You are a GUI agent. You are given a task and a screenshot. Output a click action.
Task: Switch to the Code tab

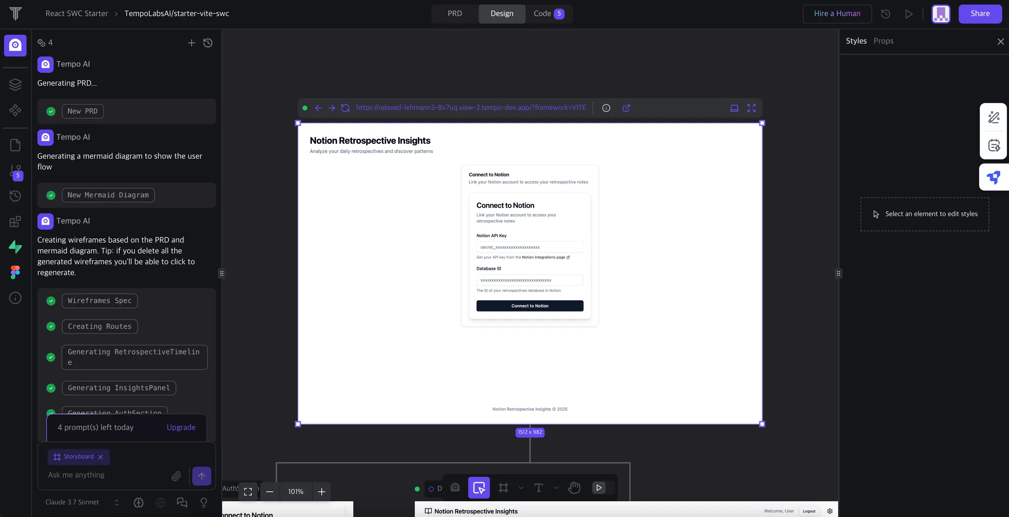(x=549, y=14)
